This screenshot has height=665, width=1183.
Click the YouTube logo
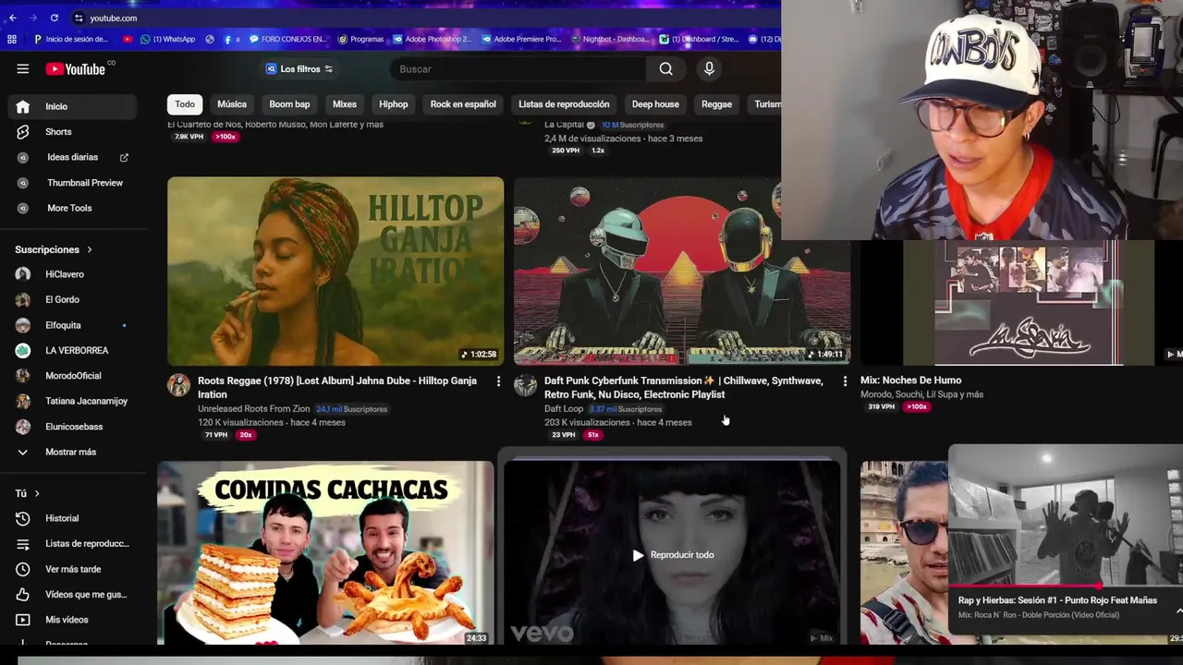pos(76,69)
